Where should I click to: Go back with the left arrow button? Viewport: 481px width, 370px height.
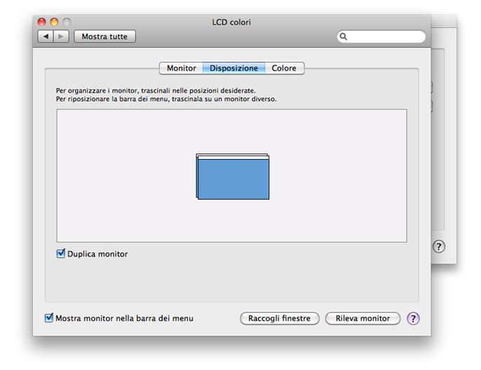click(x=46, y=36)
